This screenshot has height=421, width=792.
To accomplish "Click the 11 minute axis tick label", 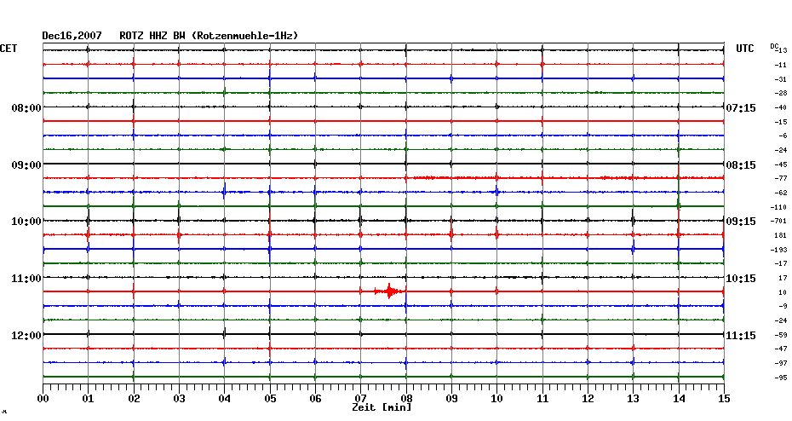I will point(542,399).
